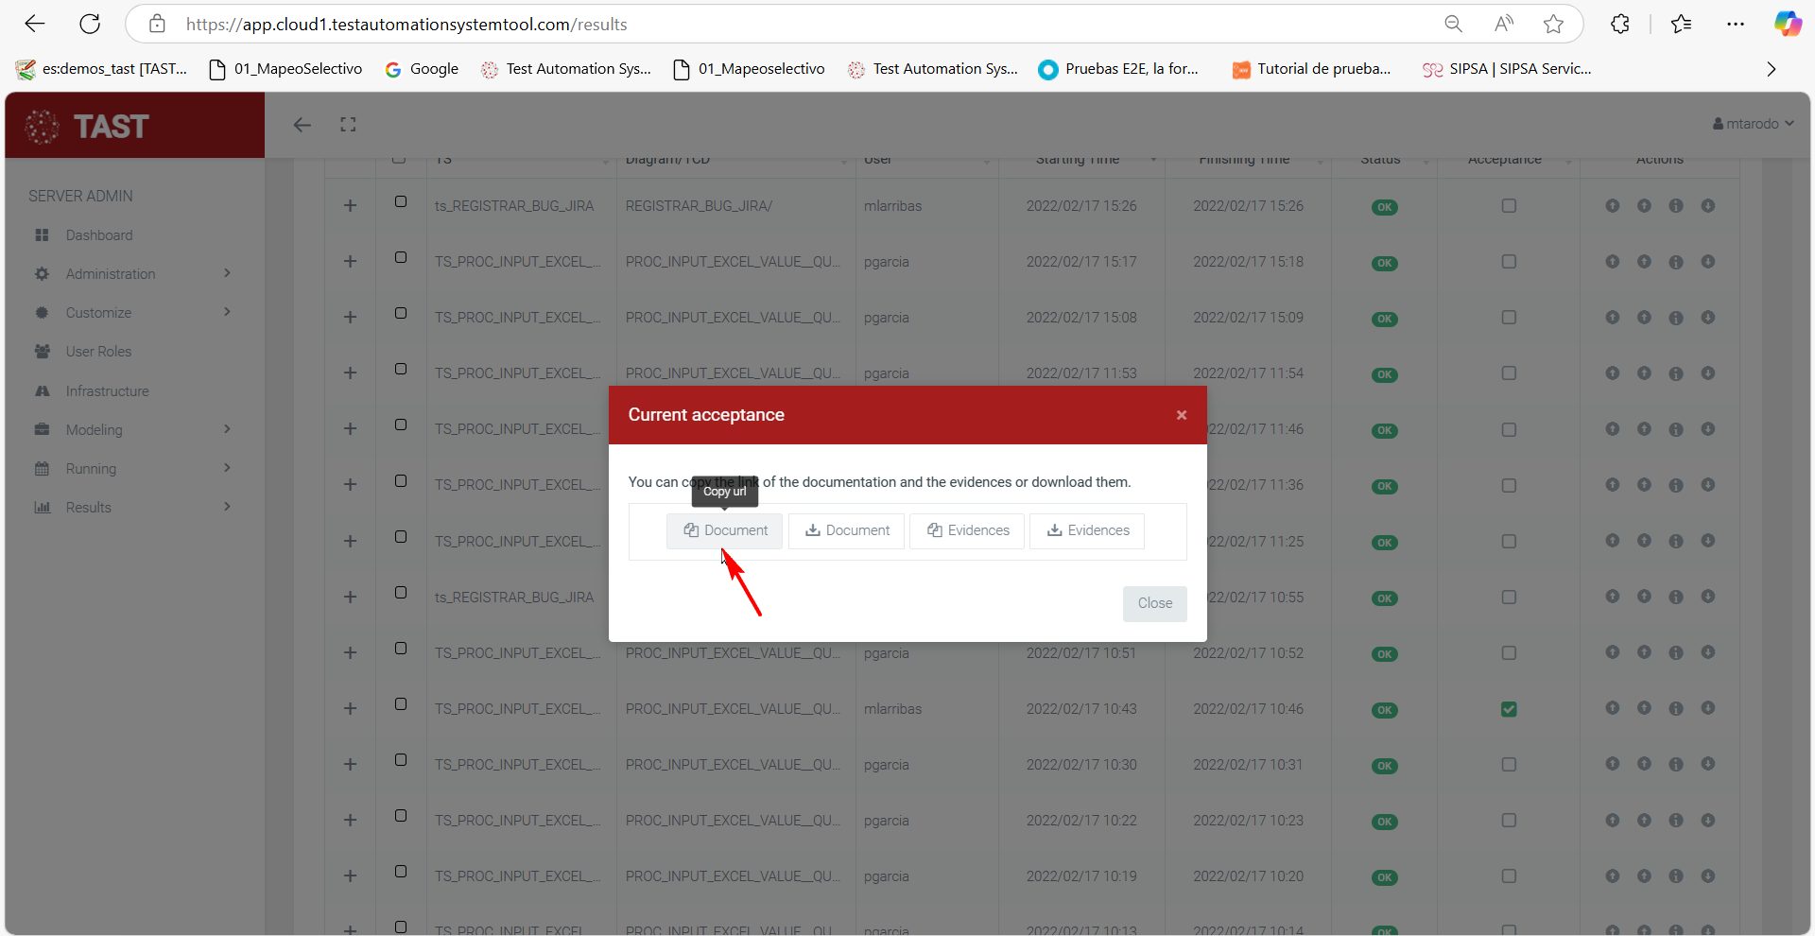Copy the Evidences link
Image resolution: width=1815 pixels, height=936 pixels.
click(968, 530)
